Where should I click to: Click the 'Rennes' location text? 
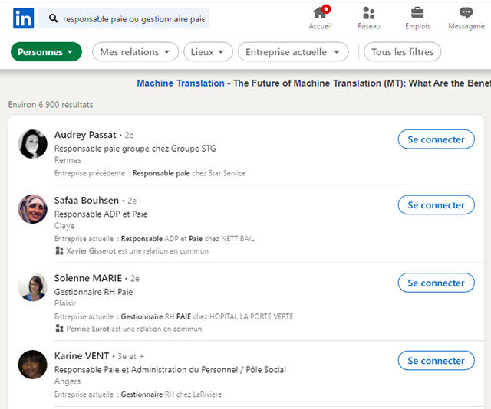(68, 160)
